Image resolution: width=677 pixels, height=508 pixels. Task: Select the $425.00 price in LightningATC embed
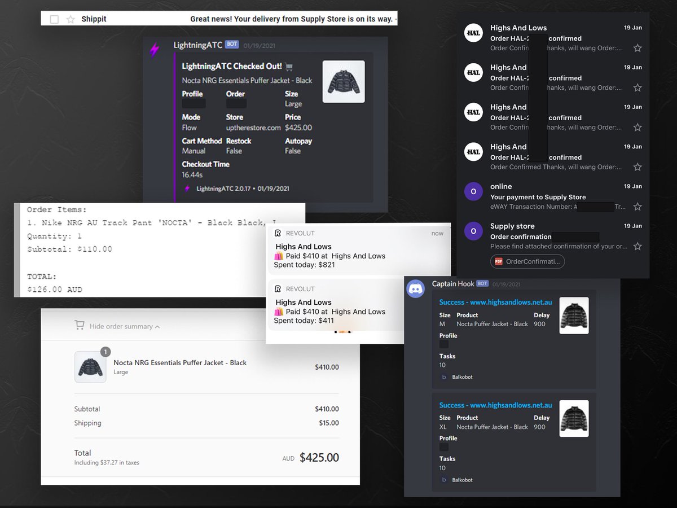point(298,128)
